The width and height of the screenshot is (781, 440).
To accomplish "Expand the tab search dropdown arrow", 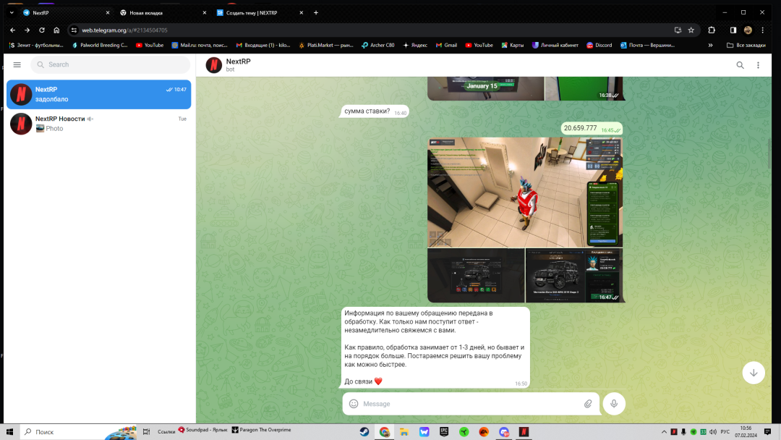I will [x=12, y=12].
